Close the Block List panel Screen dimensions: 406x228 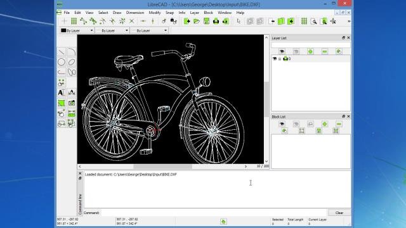coord(348,117)
